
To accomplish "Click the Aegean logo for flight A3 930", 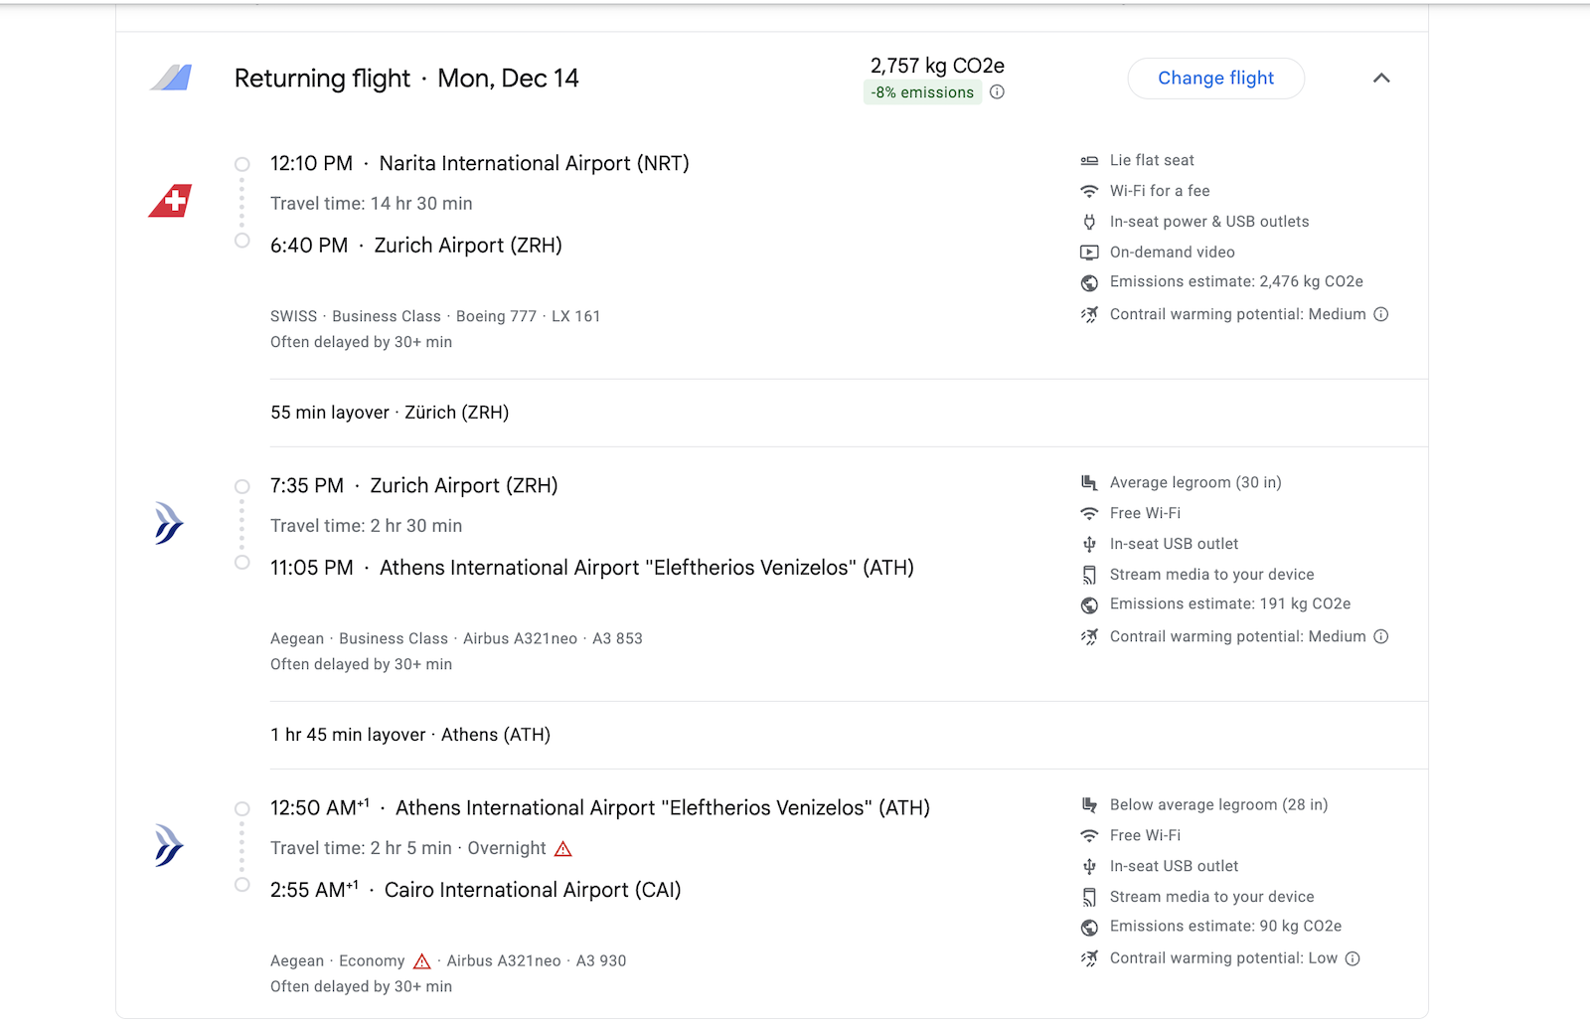I will pyautogui.click(x=169, y=846).
